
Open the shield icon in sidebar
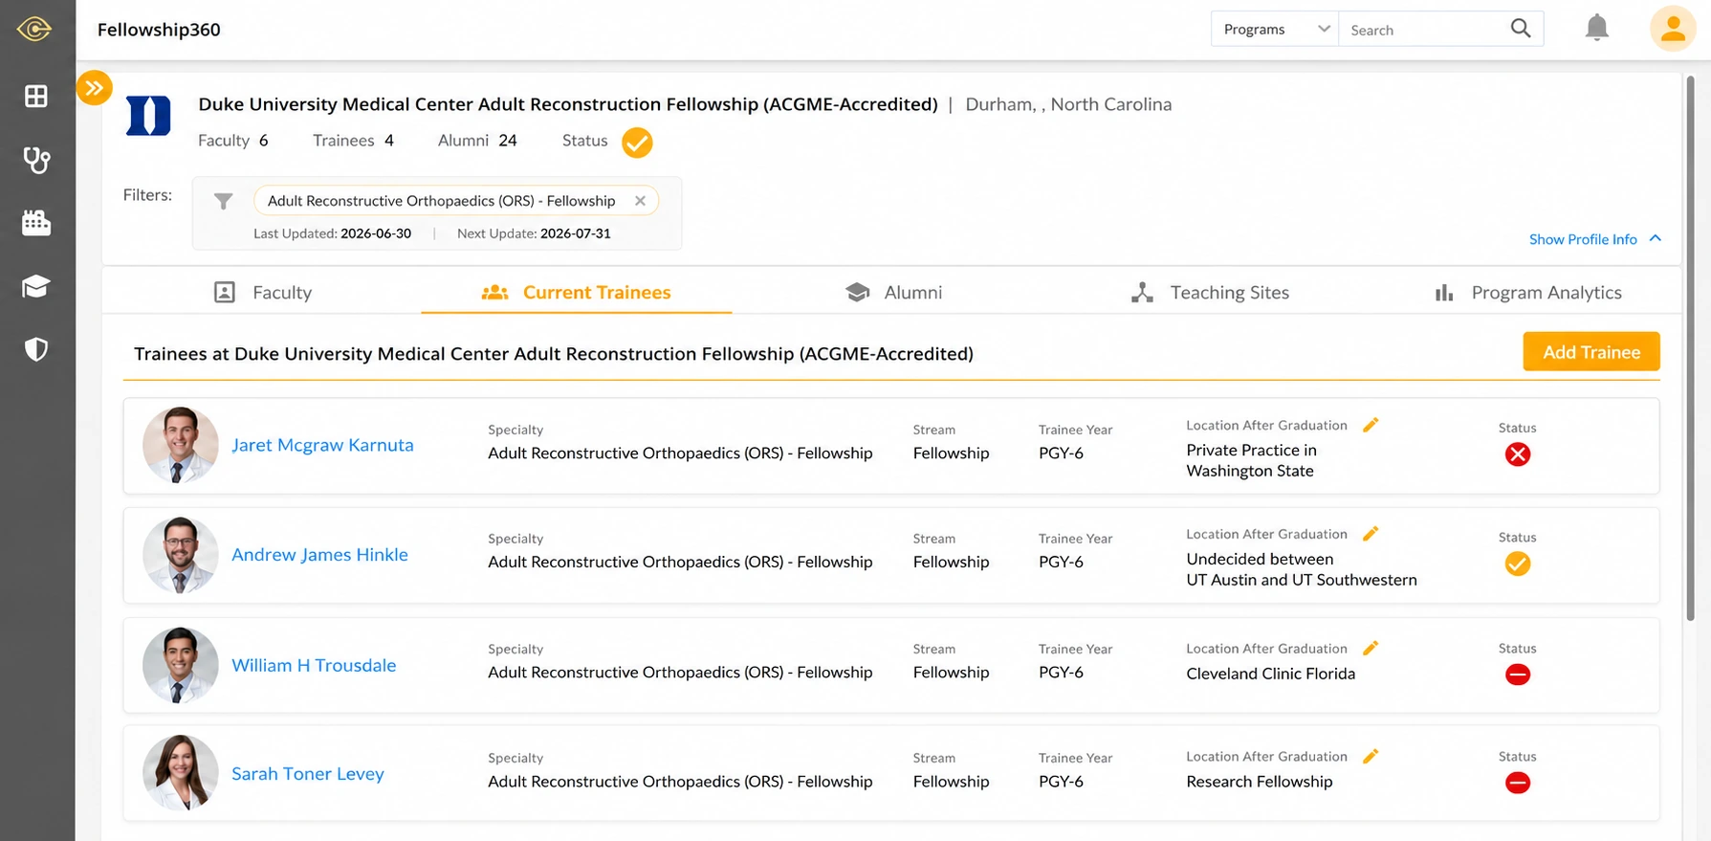[x=36, y=349]
